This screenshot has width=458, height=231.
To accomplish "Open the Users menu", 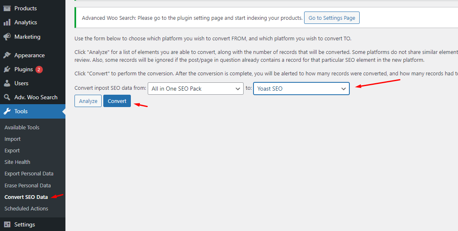I will tap(33, 83).
